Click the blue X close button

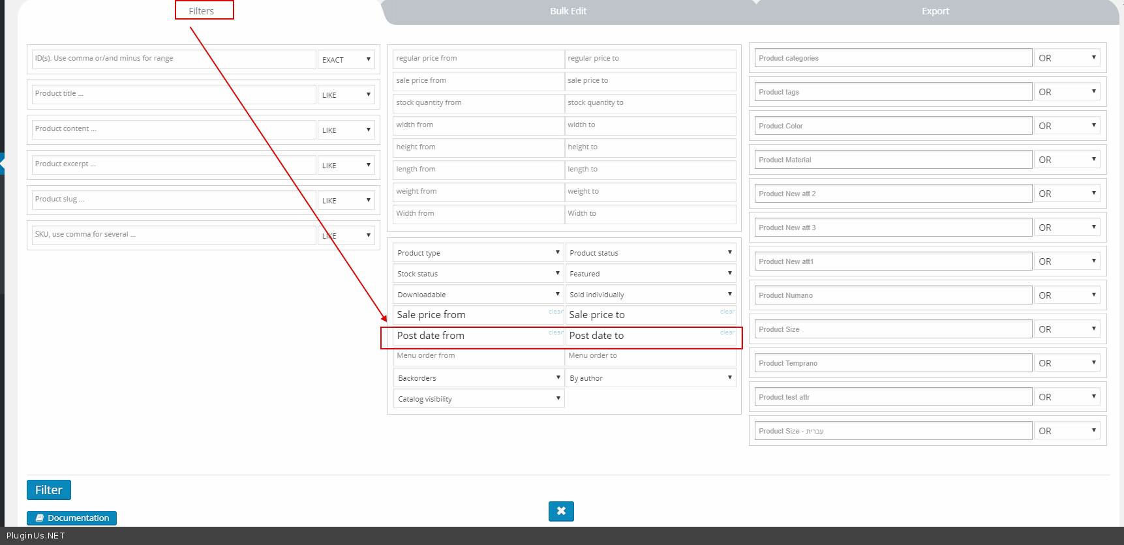point(561,511)
